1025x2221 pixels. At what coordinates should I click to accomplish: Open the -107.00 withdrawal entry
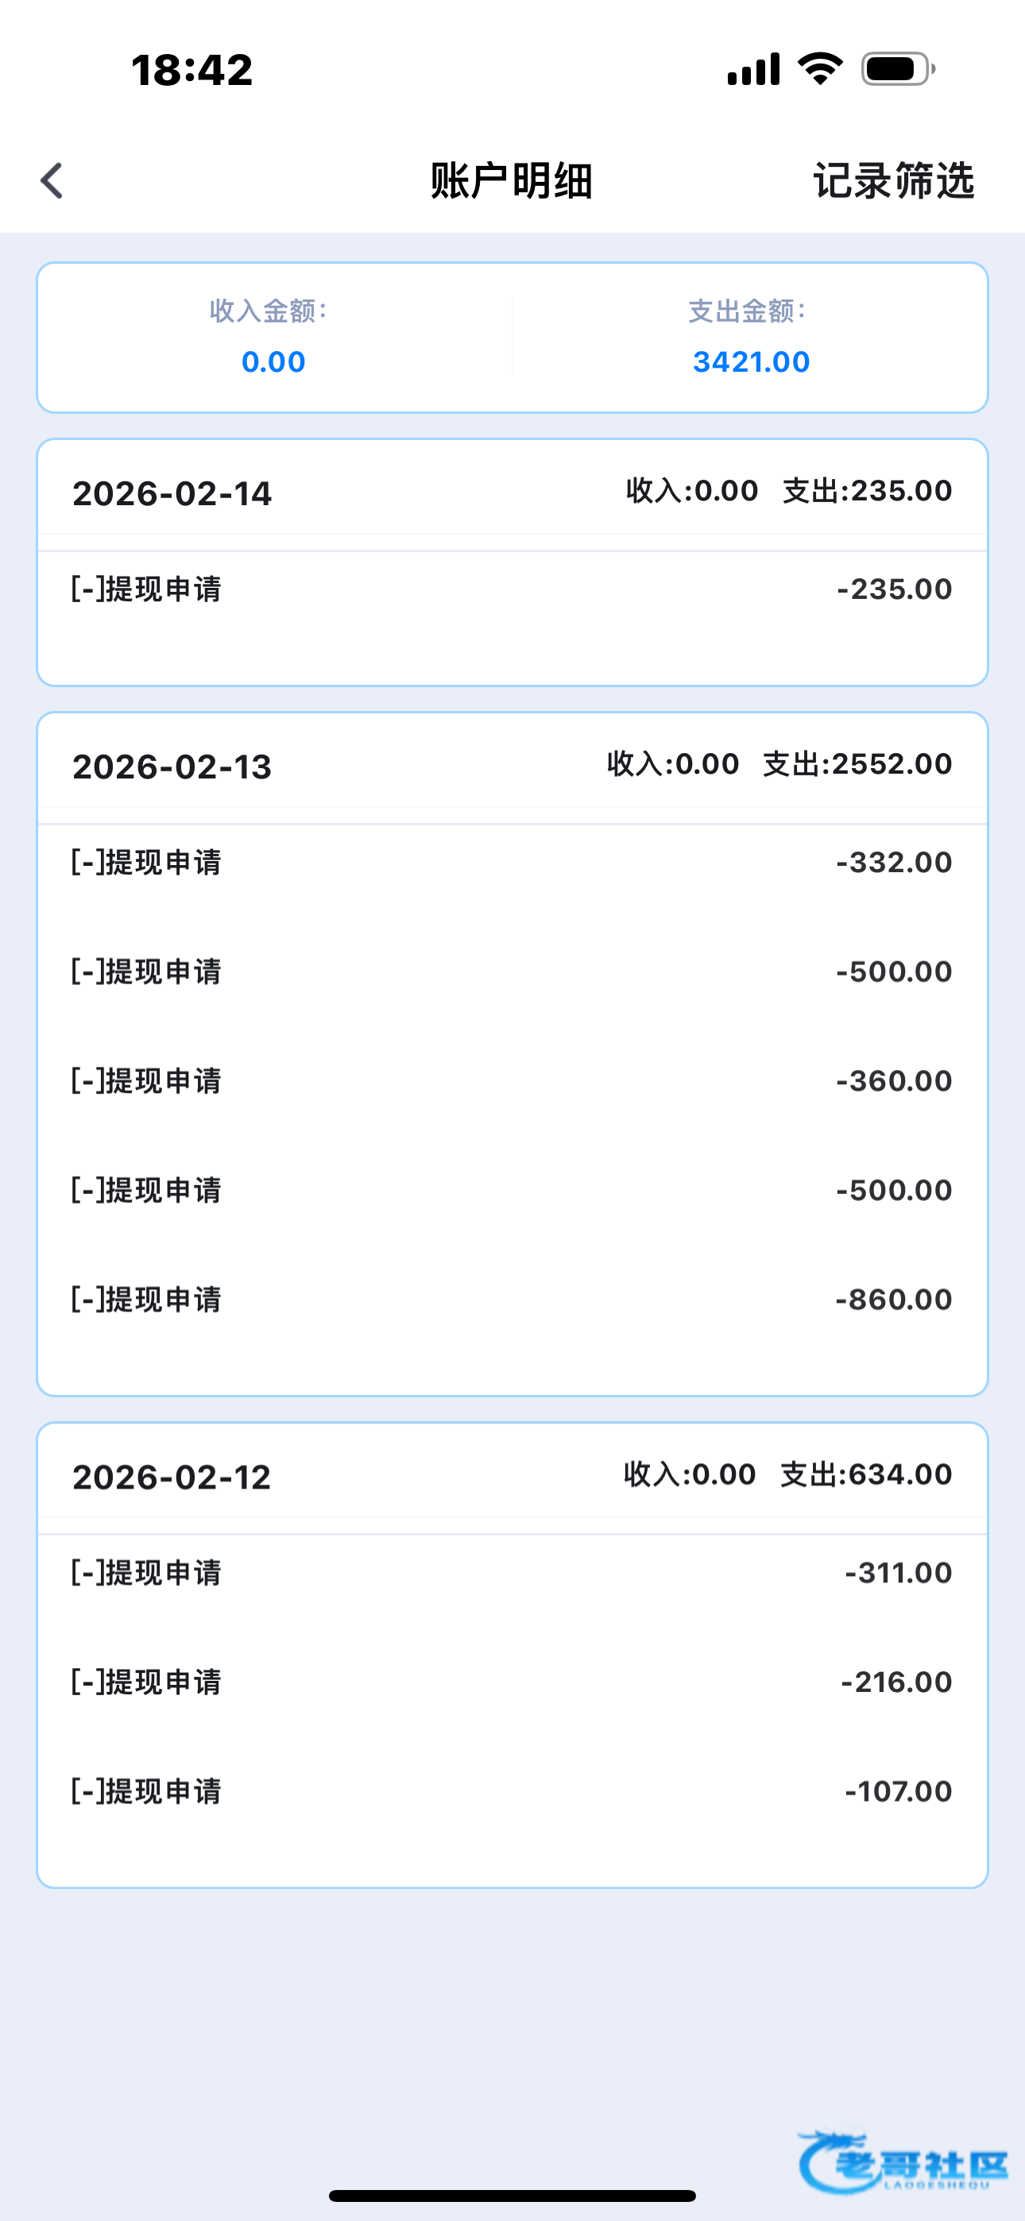point(512,1791)
